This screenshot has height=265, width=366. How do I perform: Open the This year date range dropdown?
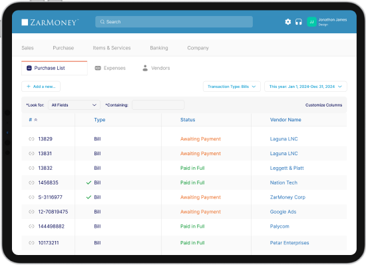point(305,87)
